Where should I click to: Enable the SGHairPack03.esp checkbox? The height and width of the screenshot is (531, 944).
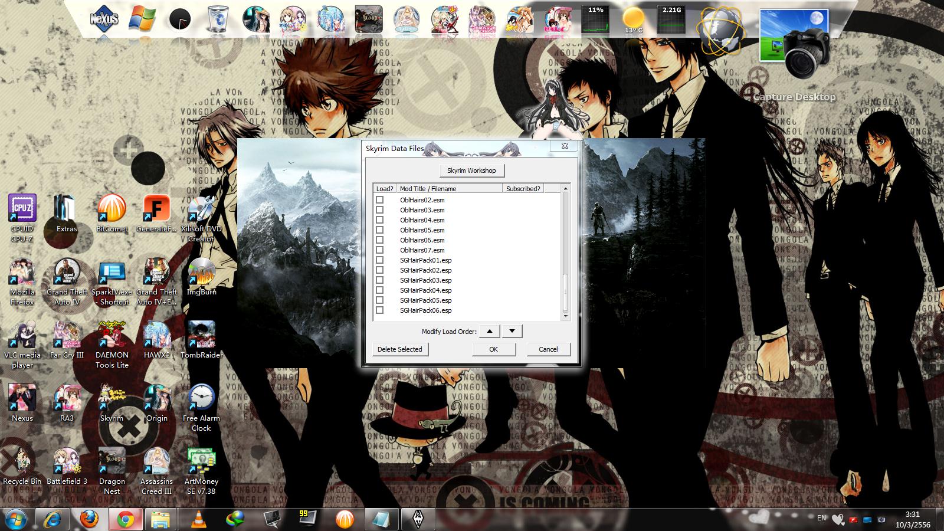pos(379,280)
